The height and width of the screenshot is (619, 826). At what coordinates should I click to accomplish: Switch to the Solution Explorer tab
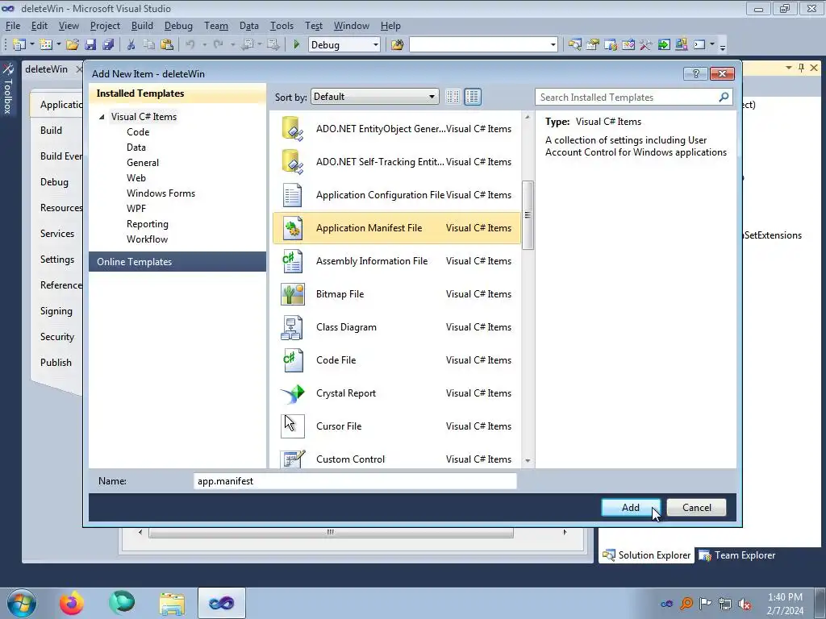646,555
